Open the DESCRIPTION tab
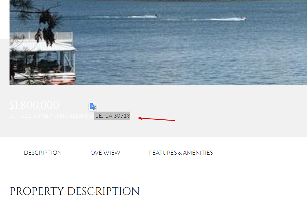307x209 pixels. (x=43, y=153)
